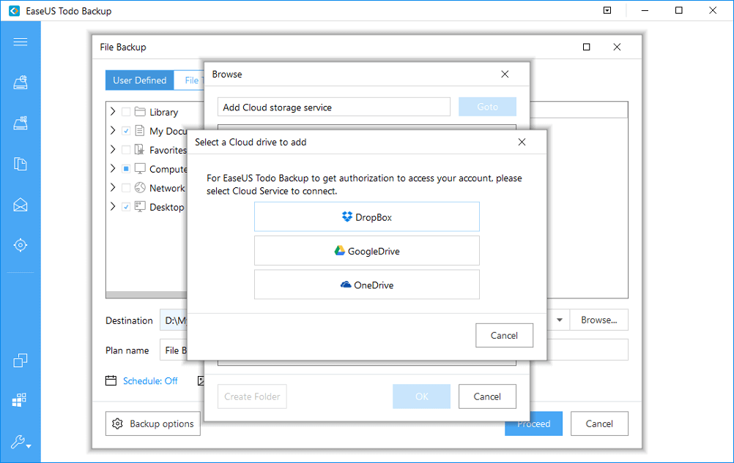Select System Backup sidebar icon

(x=20, y=123)
